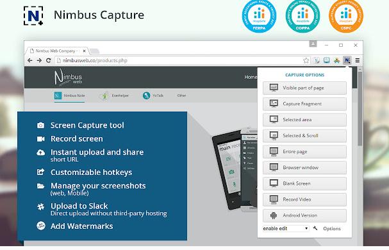Click the video camera icon beside Record screen
The height and width of the screenshot is (250, 389).
(40, 138)
